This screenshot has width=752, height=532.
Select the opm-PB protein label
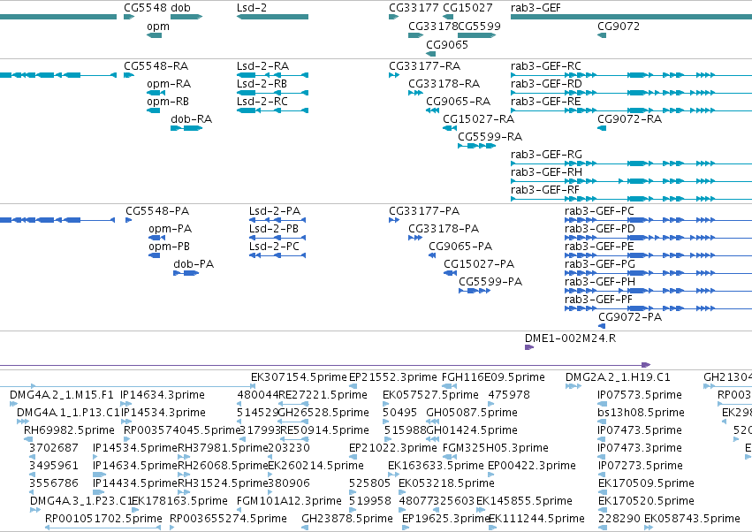(170, 247)
